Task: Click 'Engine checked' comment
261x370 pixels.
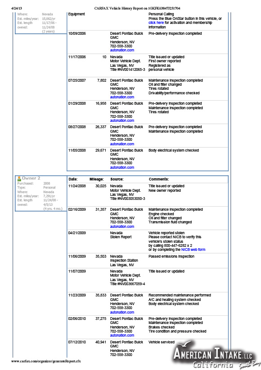Action: [161, 214]
